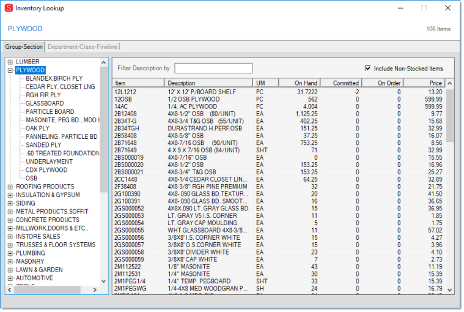Select OSB section in tree
The width and height of the screenshot is (464, 312).
coord(31,178)
